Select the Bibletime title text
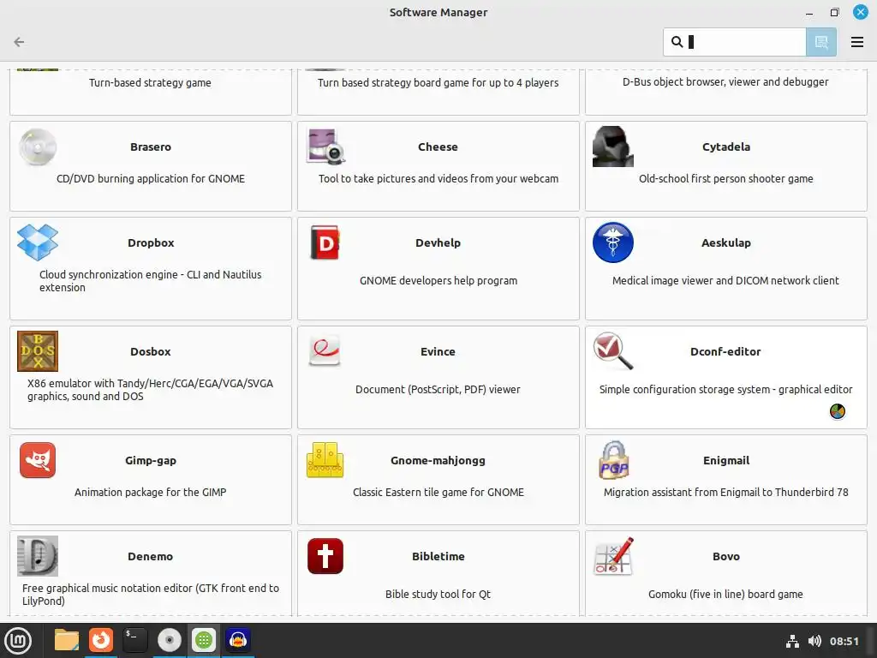Image resolution: width=877 pixels, height=658 pixels. (x=438, y=557)
